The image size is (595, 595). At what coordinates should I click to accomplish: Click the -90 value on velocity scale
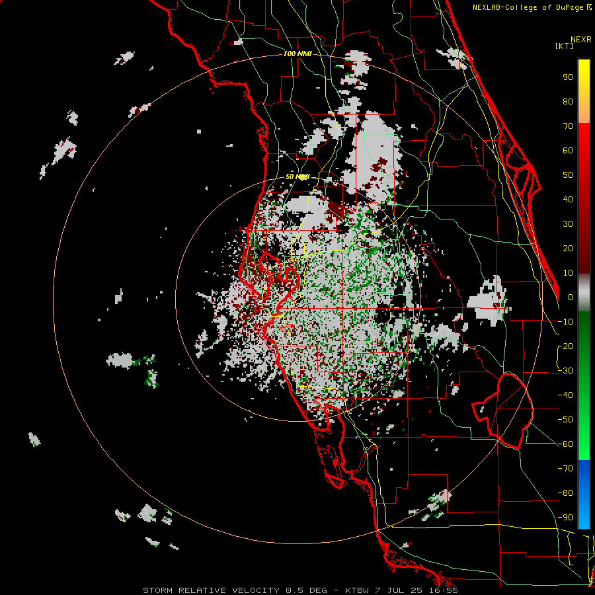(565, 518)
